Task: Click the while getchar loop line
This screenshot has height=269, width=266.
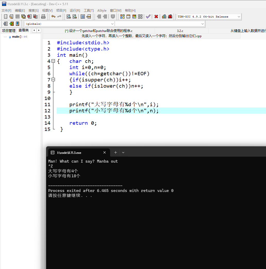Action: pyautogui.click(x=110, y=74)
